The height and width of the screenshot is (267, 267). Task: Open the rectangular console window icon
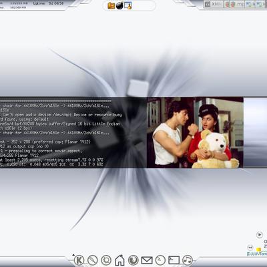point(174,260)
